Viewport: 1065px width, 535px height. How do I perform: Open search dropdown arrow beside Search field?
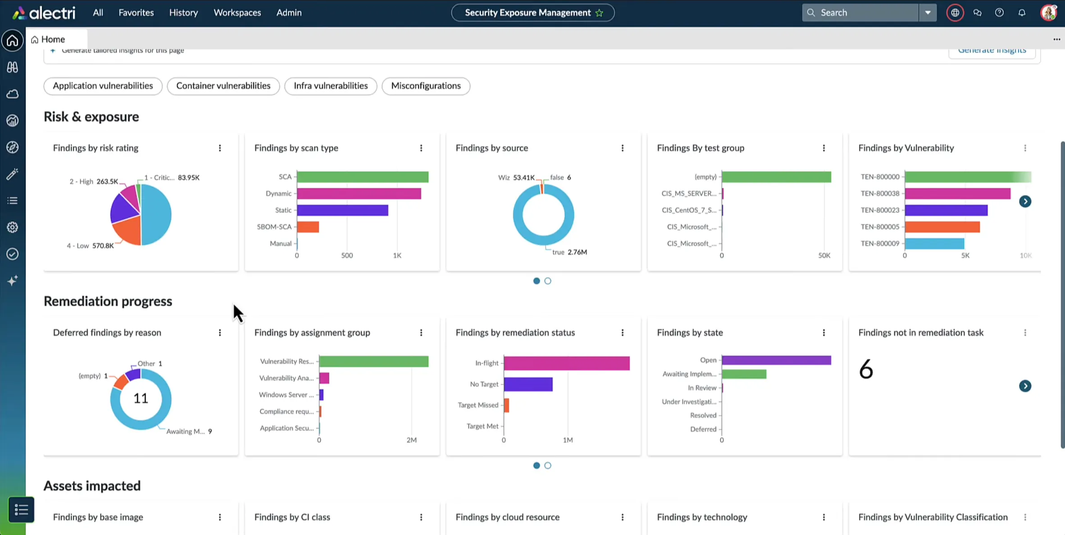928,13
